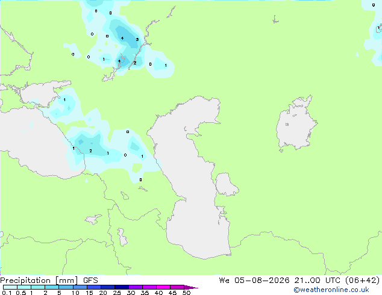This screenshot has height=295, width=382.
Task: Click the 0.1–0.5 mm lightest legend swatch
Action: click(10, 287)
